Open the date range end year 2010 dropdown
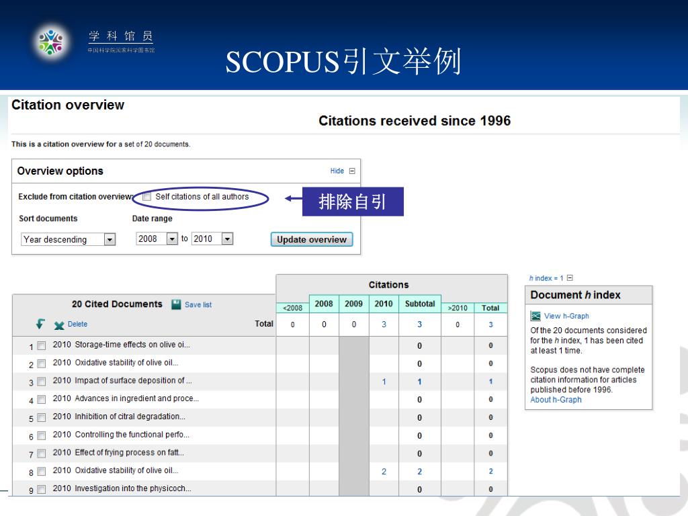 pos(212,239)
